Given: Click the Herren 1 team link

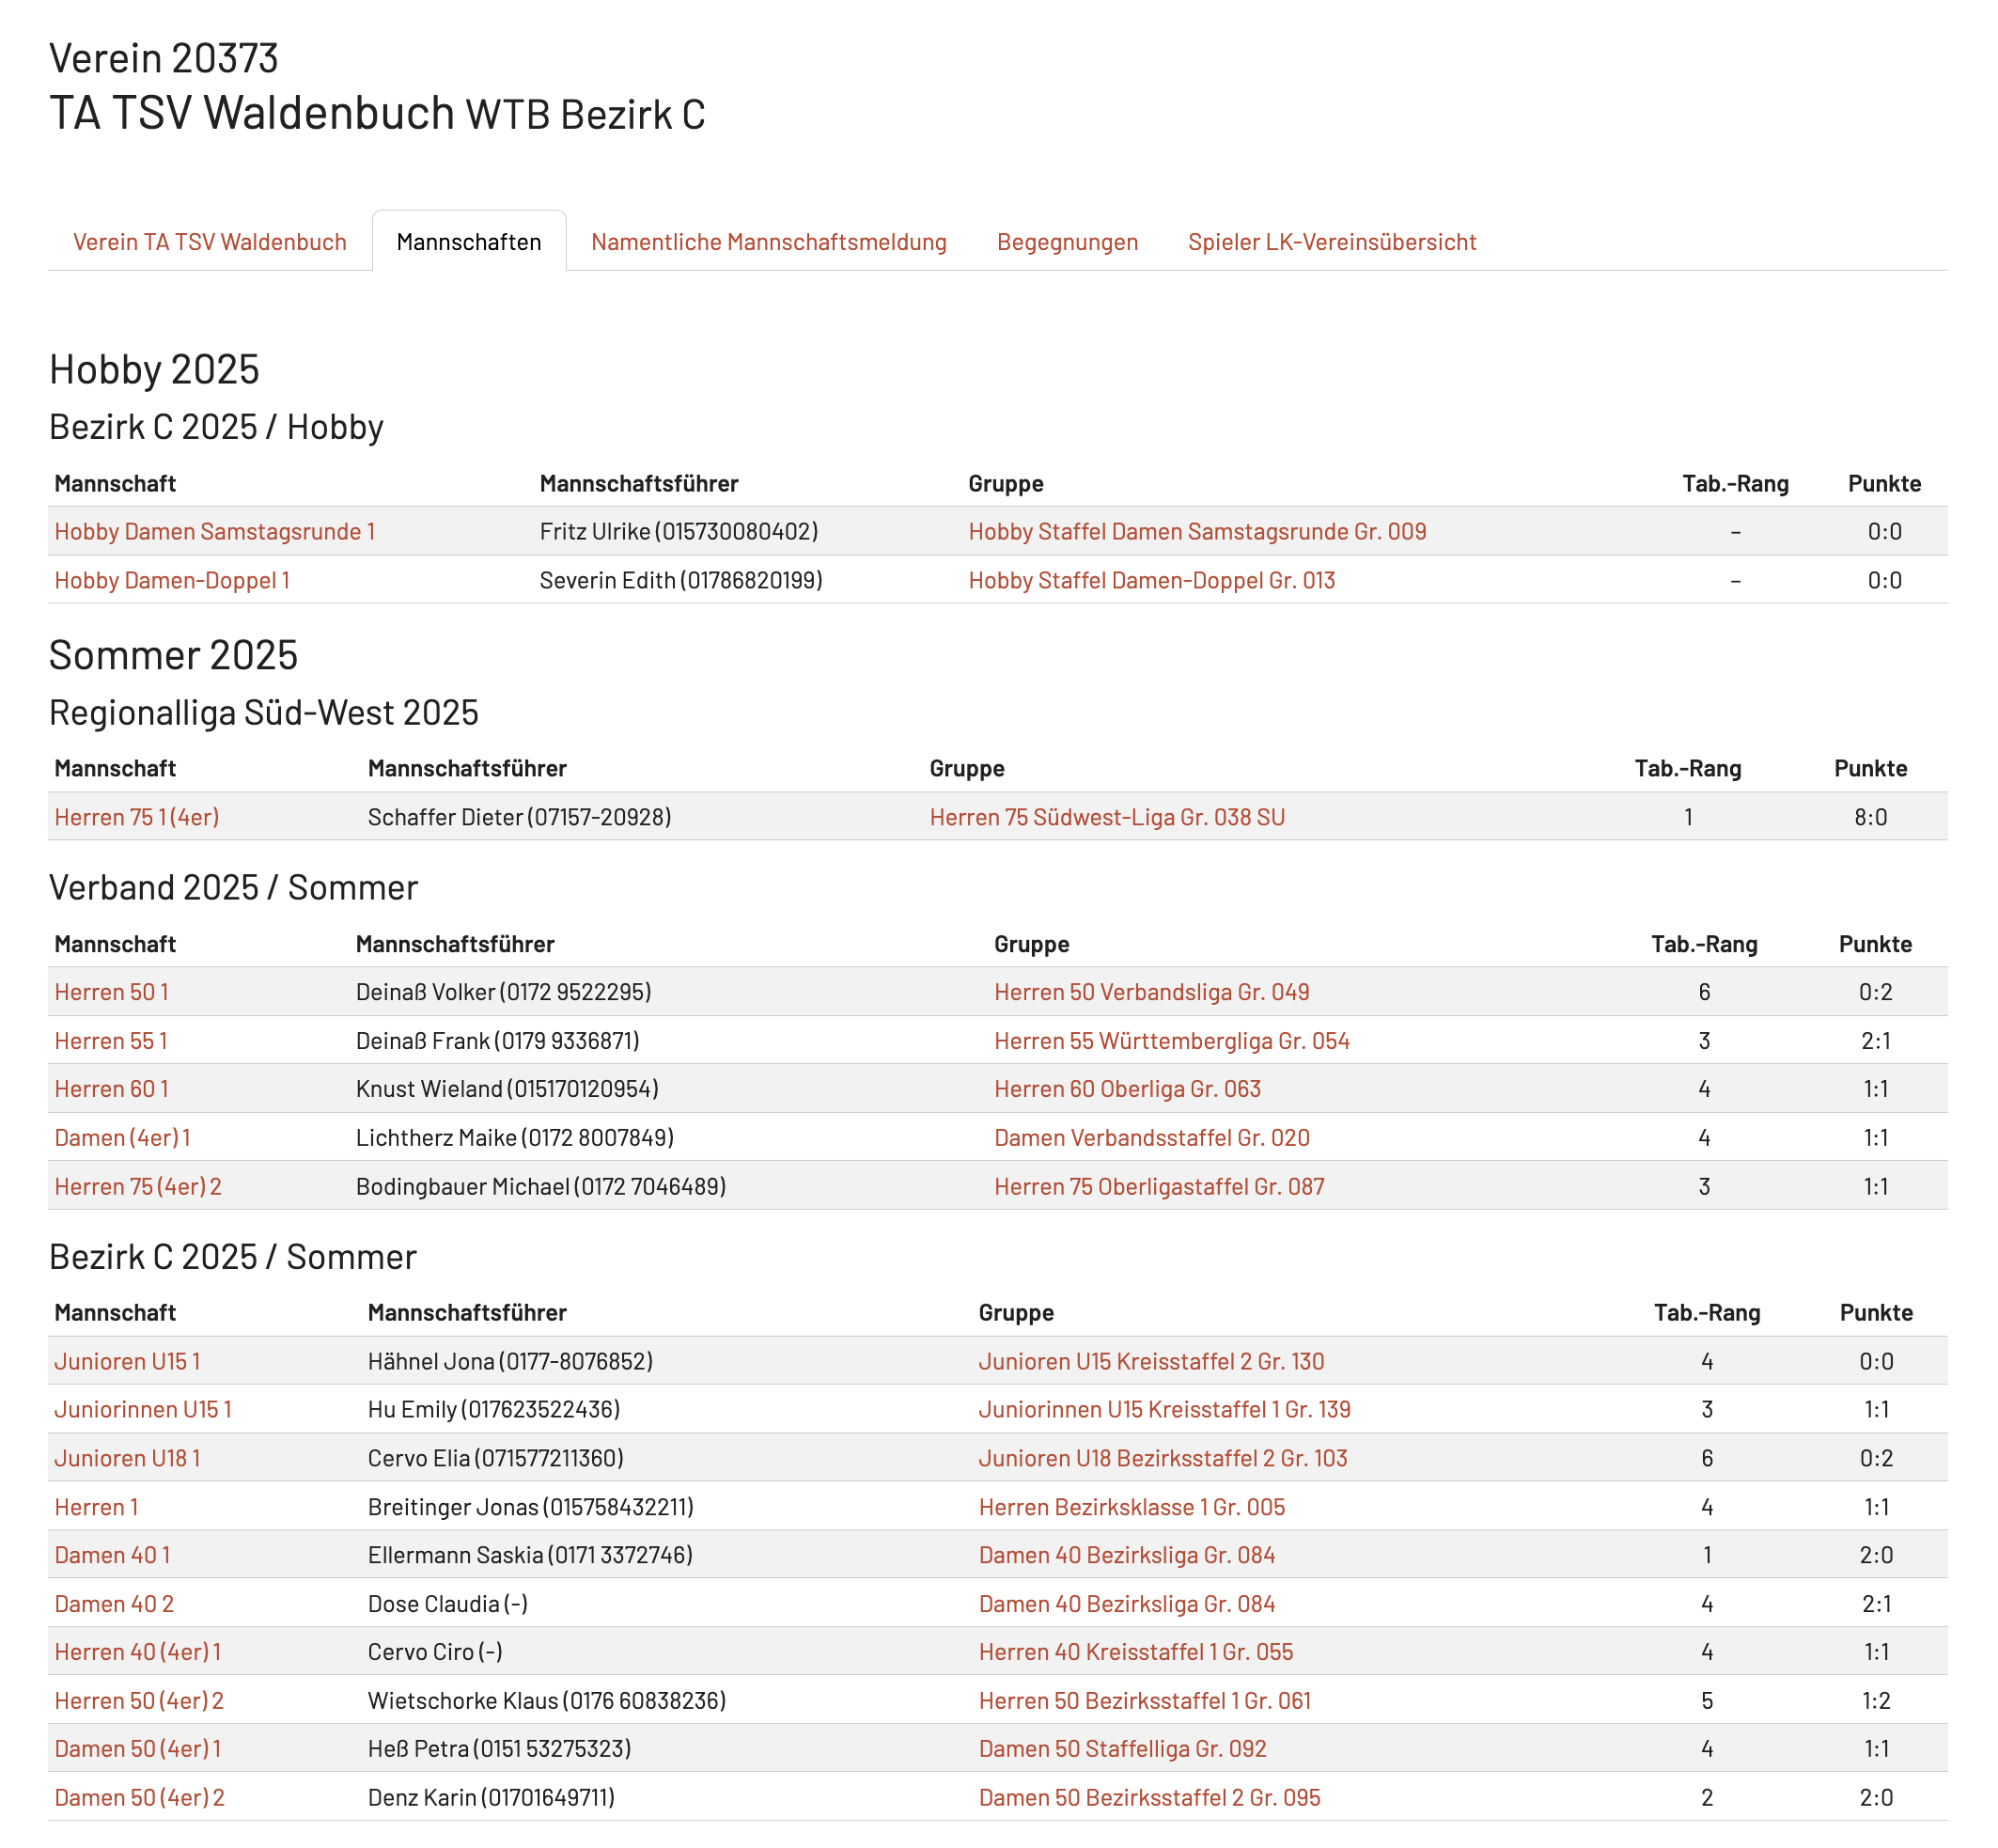Looking at the screenshot, I should point(96,1507).
